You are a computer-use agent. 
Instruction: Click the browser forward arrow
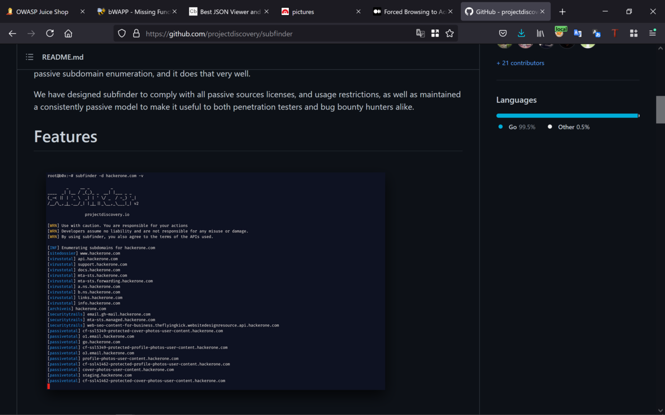tap(31, 33)
